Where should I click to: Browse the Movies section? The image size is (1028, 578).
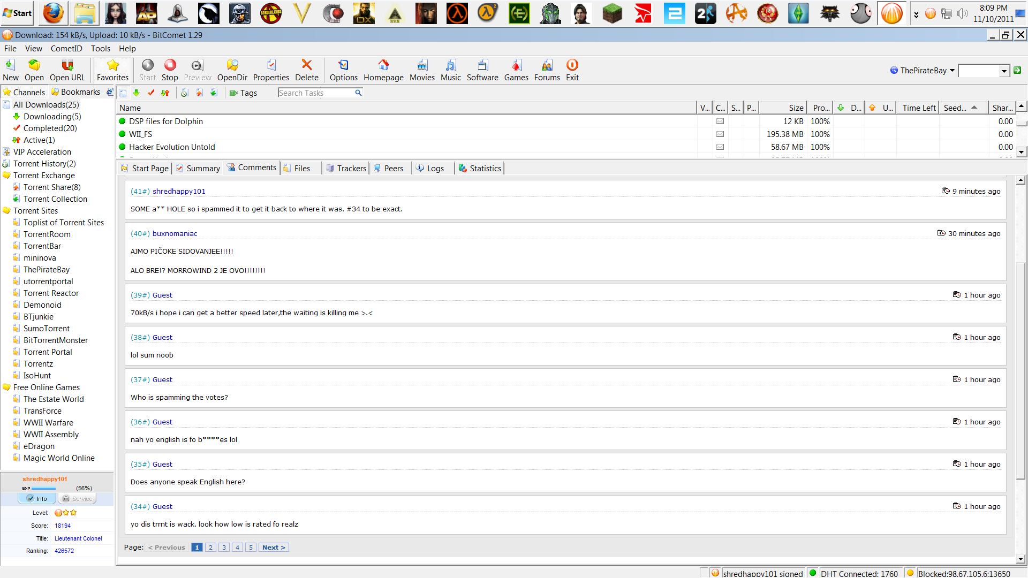(x=422, y=70)
